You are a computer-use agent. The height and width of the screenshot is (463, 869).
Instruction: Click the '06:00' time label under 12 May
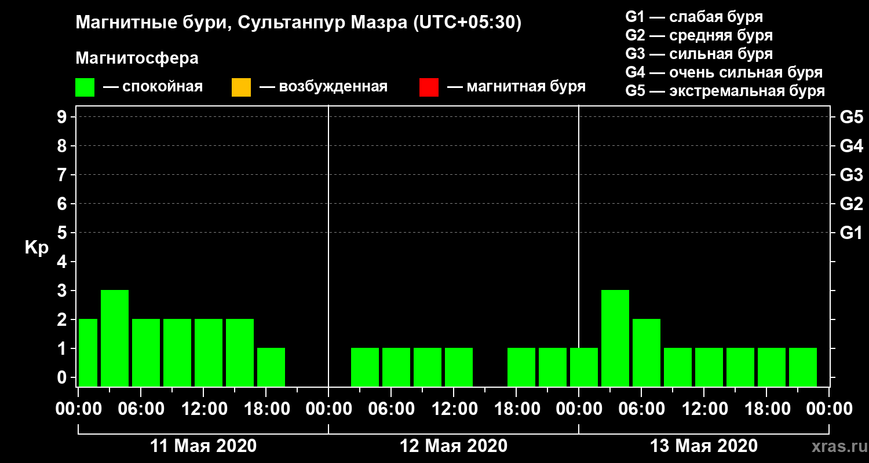pyautogui.click(x=391, y=409)
